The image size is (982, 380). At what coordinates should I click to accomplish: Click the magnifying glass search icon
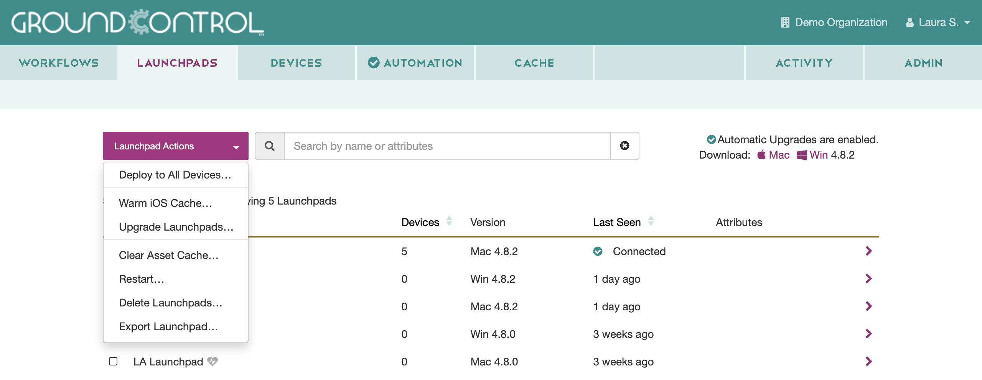pos(270,146)
